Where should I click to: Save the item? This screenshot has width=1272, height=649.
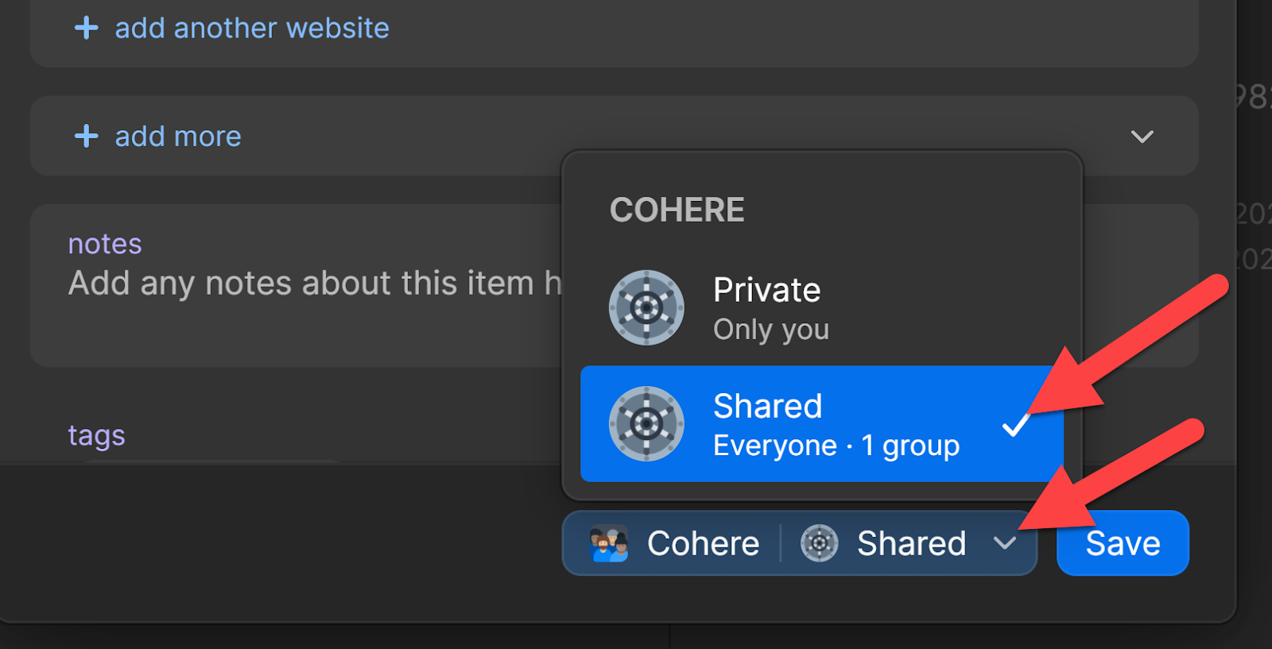click(x=1123, y=543)
